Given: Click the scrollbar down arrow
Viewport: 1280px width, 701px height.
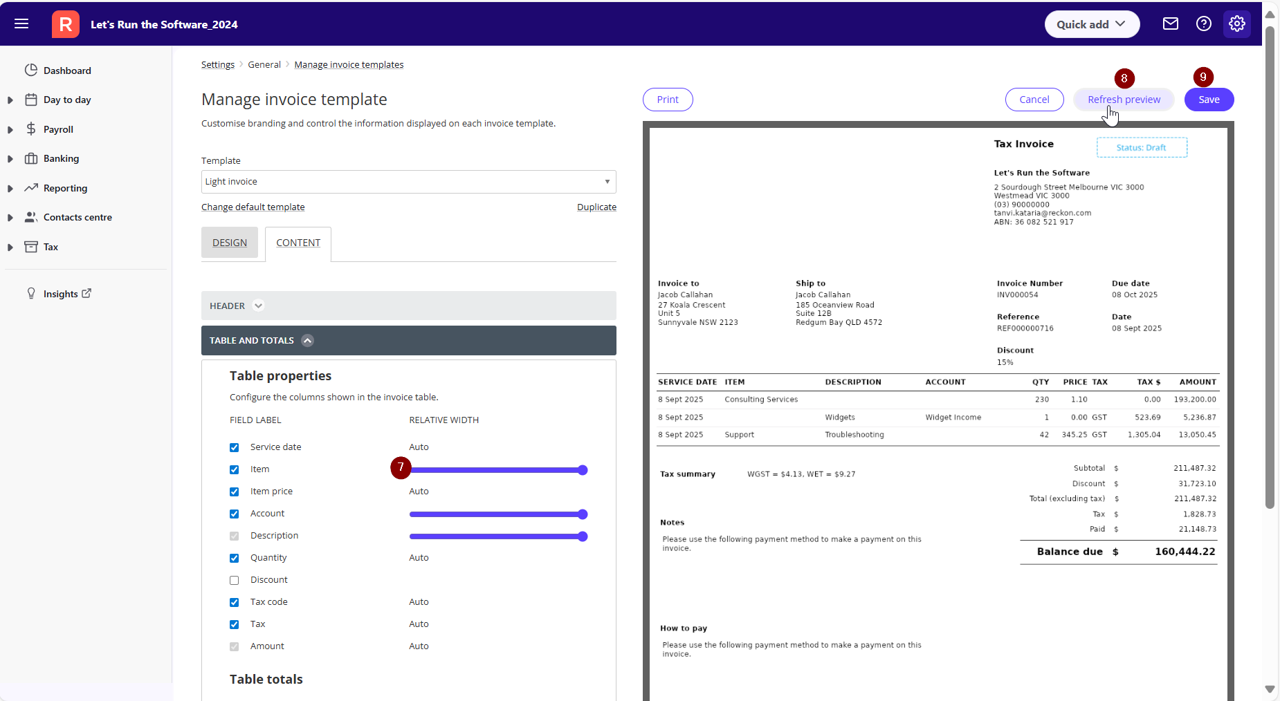Looking at the screenshot, I should [x=1270, y=689].
